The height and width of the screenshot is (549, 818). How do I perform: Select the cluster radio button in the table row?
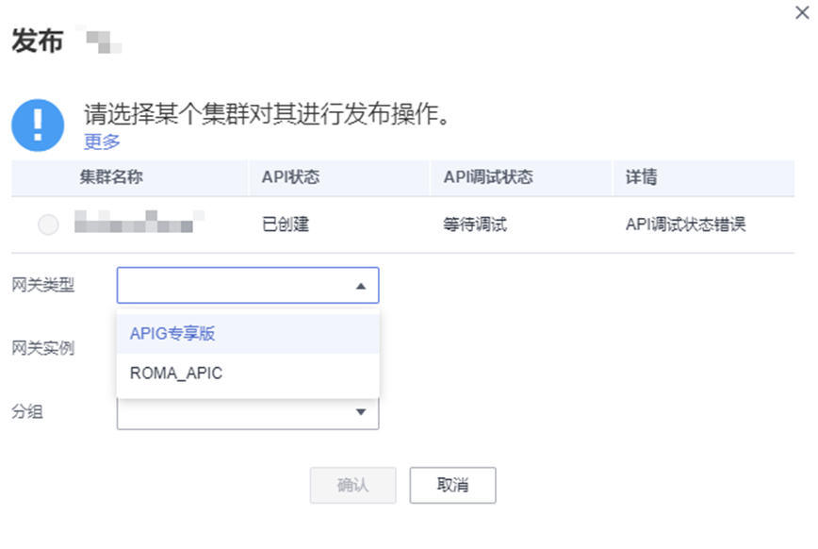pos(48,225)
